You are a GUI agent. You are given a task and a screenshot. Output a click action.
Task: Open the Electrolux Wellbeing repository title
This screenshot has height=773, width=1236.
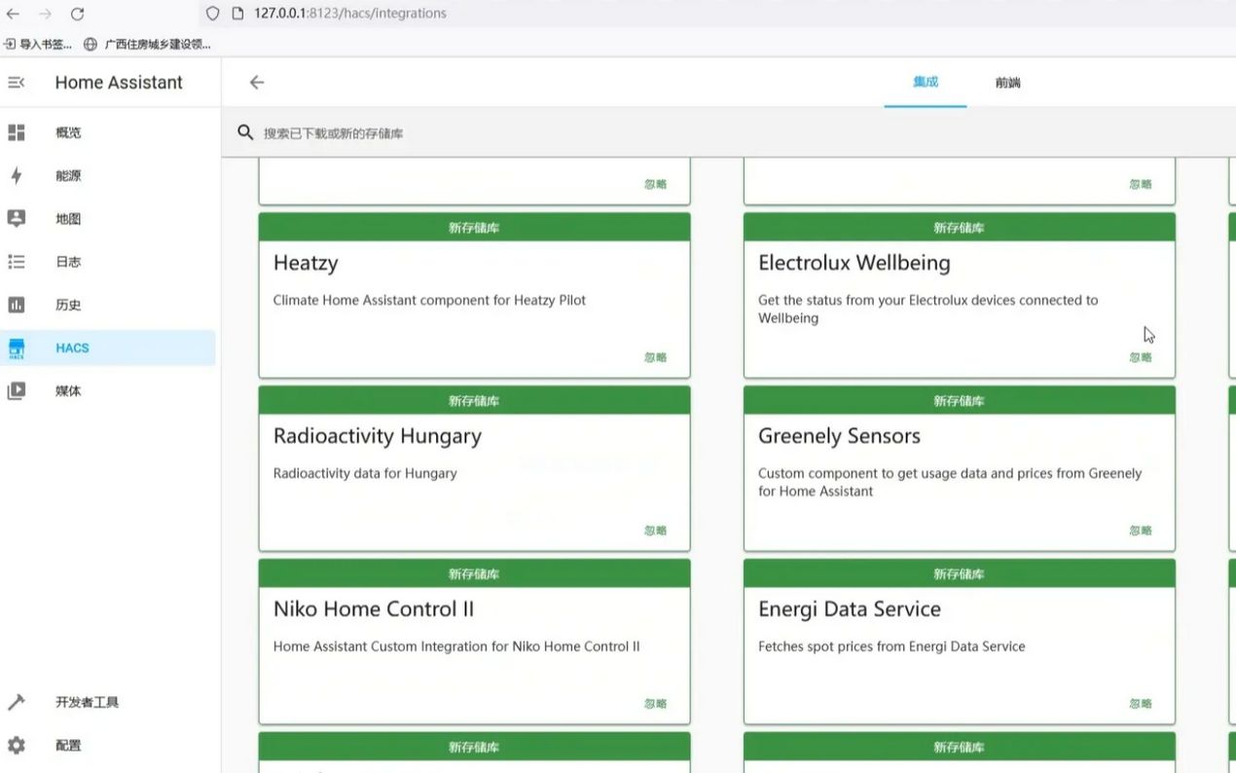pos(854,263)
